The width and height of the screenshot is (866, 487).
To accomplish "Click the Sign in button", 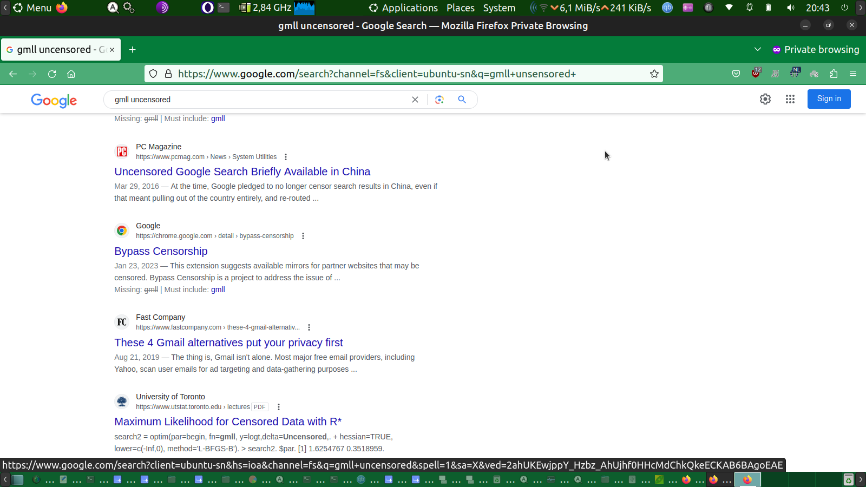I will 829,99.
